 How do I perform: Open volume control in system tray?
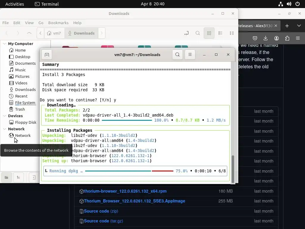tap(289, 4)
